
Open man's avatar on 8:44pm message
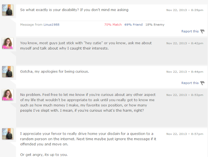click(8, 72)
